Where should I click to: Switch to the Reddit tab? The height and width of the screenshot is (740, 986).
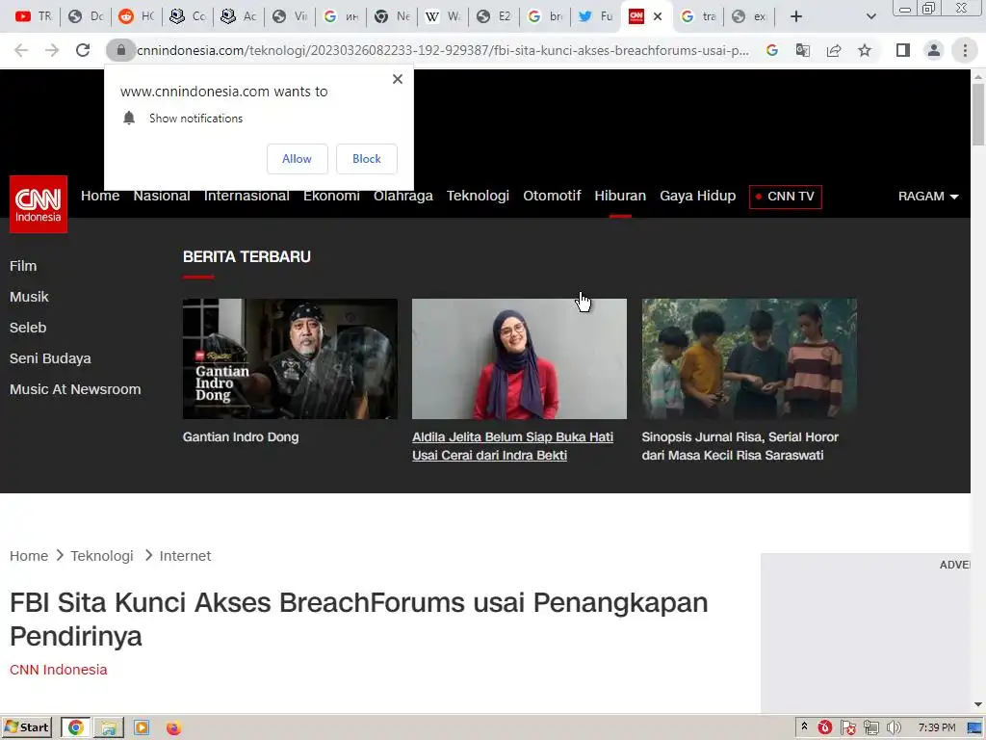pyautogui.click(x=136, y=16)
